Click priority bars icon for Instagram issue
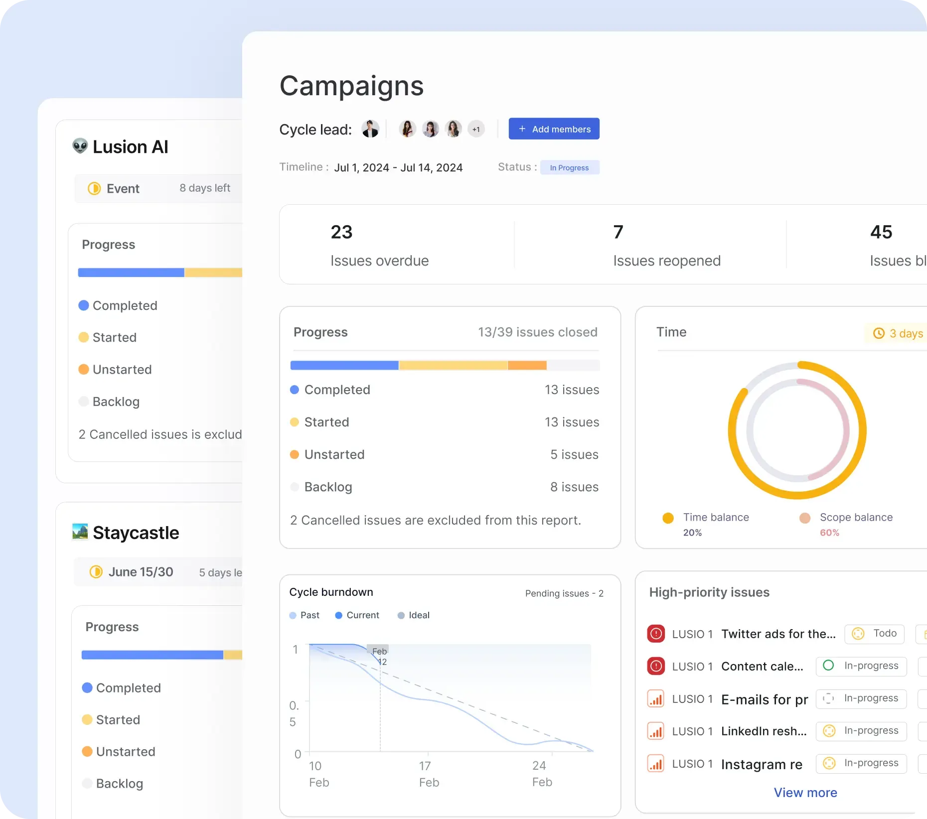 [x=656, y=764]
